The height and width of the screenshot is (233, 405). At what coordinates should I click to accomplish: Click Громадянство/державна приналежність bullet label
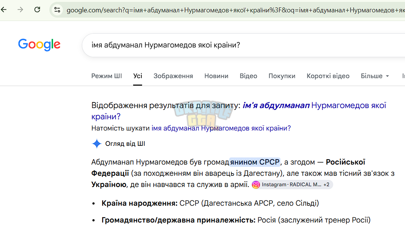(x=178, y=220)
